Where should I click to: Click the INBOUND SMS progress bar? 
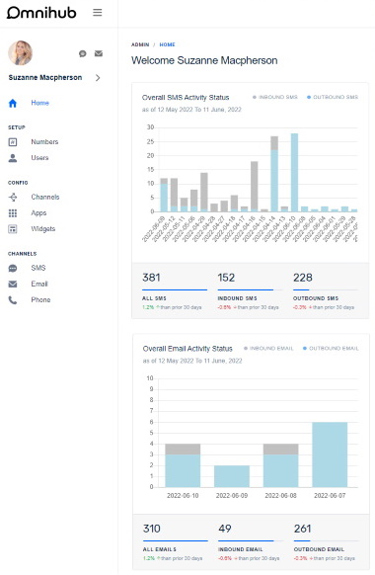click(250, 290)
